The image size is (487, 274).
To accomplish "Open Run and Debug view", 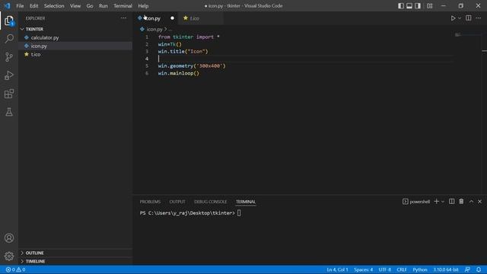I will (x=9, y=75).
